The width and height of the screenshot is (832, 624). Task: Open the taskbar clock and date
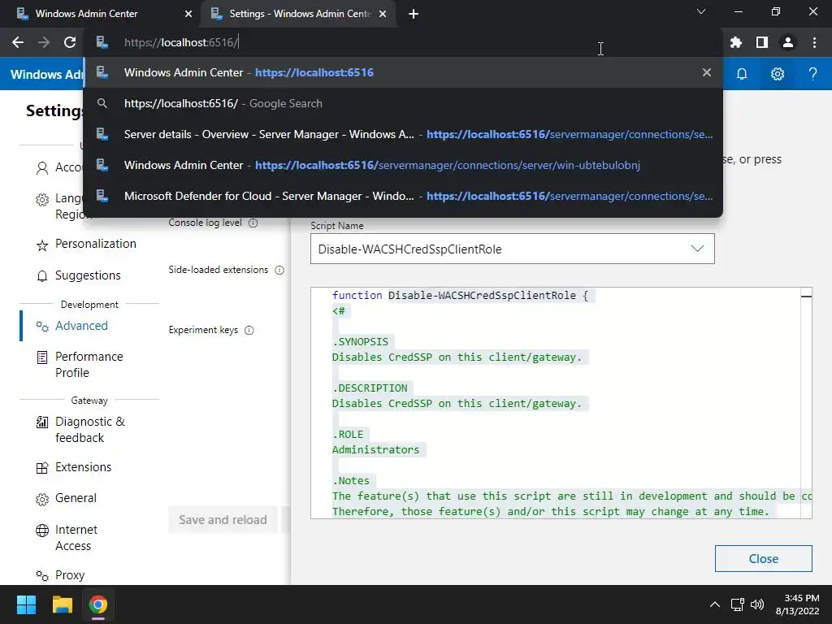click(x=797, y=604)
